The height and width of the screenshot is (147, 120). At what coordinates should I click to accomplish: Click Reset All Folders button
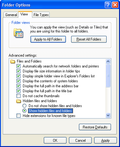point(89,39)
